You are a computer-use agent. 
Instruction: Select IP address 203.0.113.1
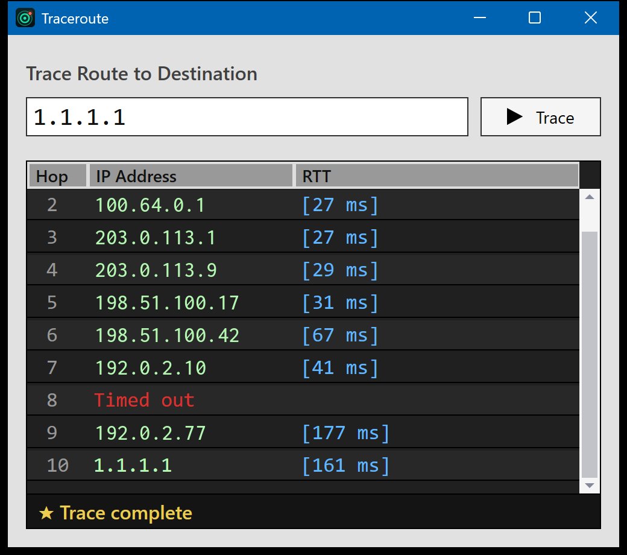tap(156, 238)
